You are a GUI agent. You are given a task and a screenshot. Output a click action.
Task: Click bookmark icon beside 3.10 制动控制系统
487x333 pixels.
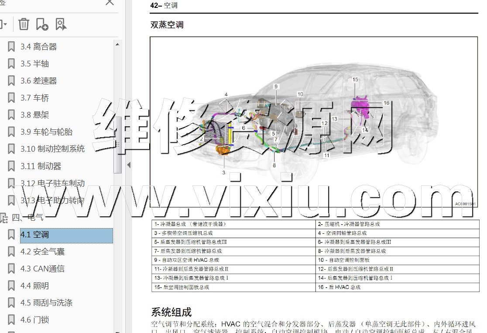pos(12,149)
